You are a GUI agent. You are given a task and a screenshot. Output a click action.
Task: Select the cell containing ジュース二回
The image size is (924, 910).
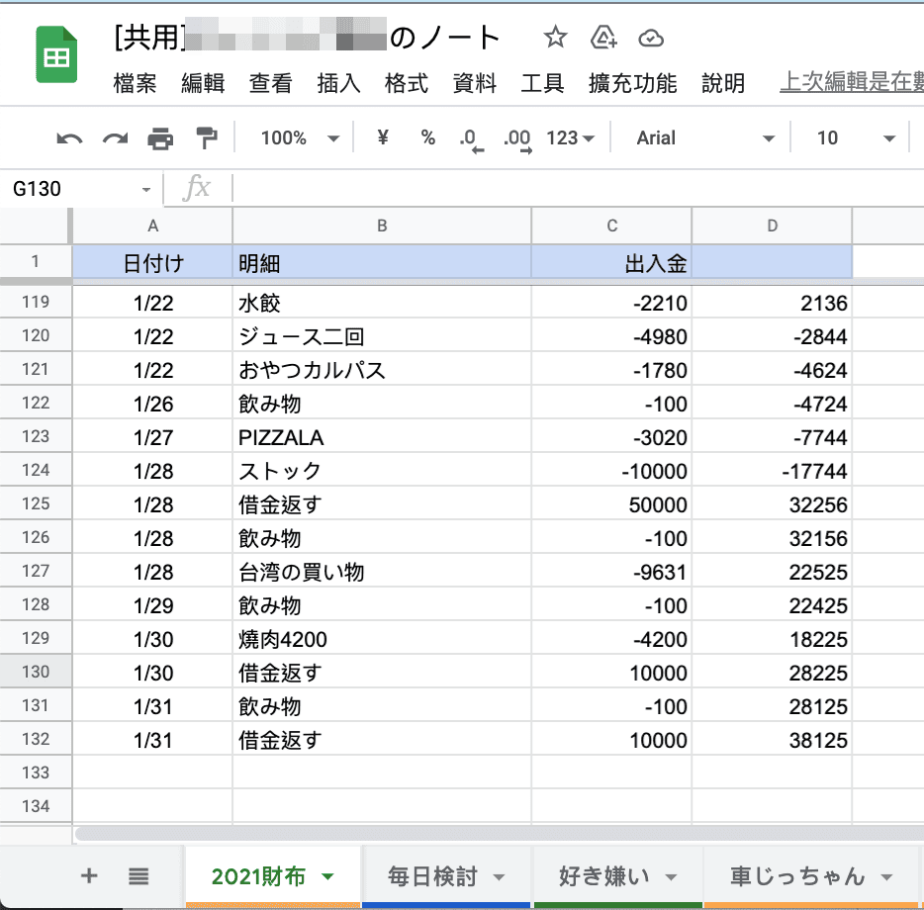pyautogui.click(x=382, y=336)
